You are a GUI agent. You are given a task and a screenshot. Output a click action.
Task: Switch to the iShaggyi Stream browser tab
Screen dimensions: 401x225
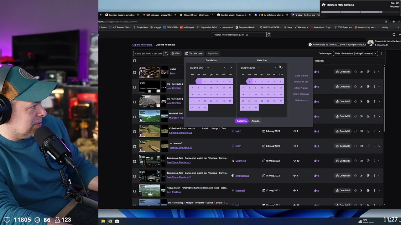[196, 15]
